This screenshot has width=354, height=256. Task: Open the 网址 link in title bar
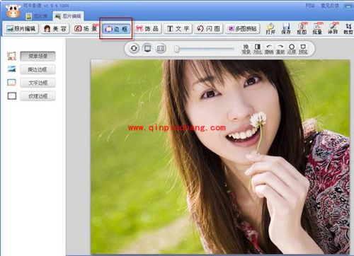[x=310, y=6]
